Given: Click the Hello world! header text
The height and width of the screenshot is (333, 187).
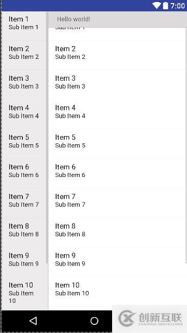Looking at the screenshot, I should click(73, 19).
